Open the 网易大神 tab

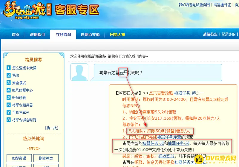pos(117,35)
